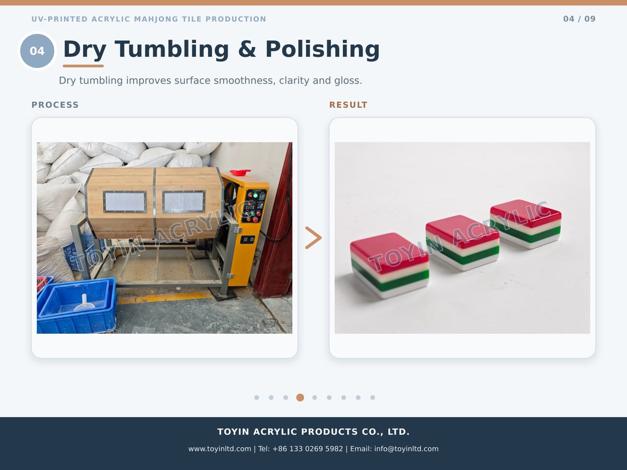The width and height of the screenshot is (627, 470).
Task: Click the telephone number in footer
Action: coord(301,449)
